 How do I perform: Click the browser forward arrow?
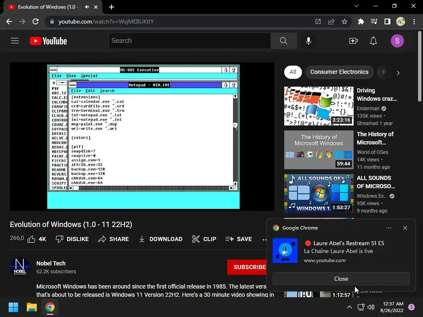(22, 21)
